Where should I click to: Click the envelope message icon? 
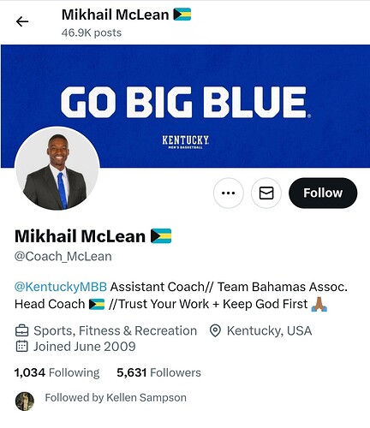266,193
